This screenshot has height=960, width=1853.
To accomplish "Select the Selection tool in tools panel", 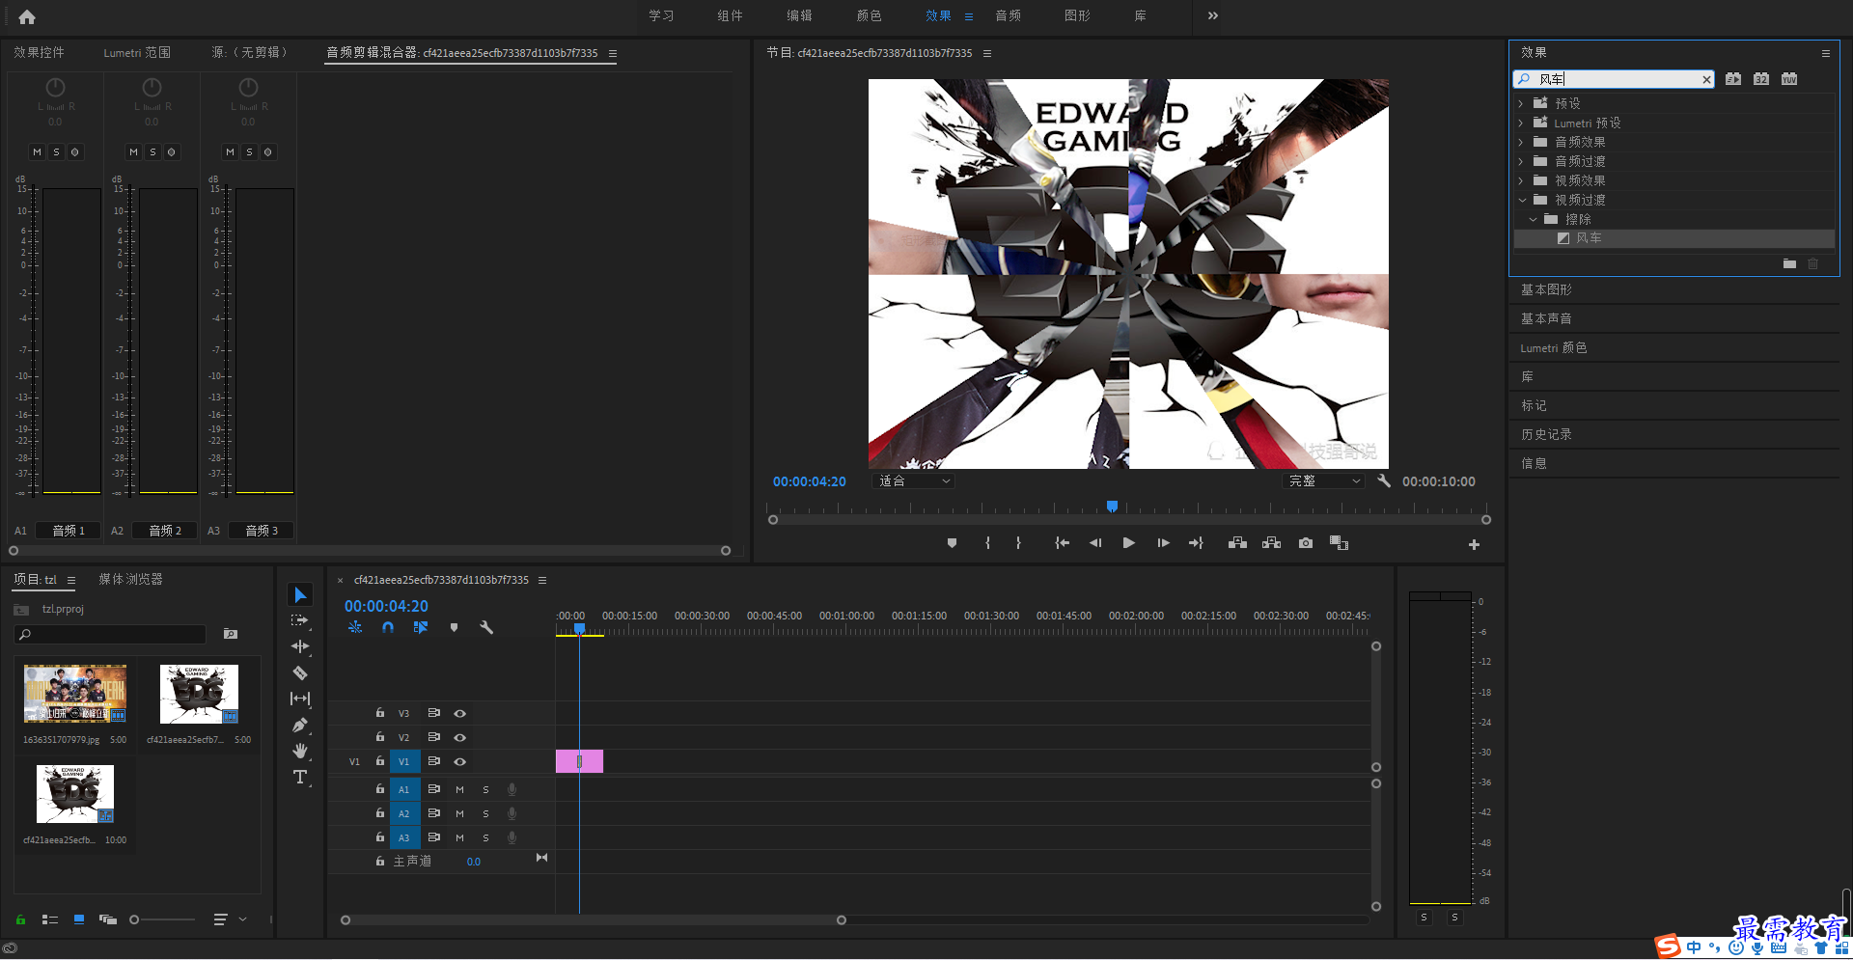I will [300, 595].
